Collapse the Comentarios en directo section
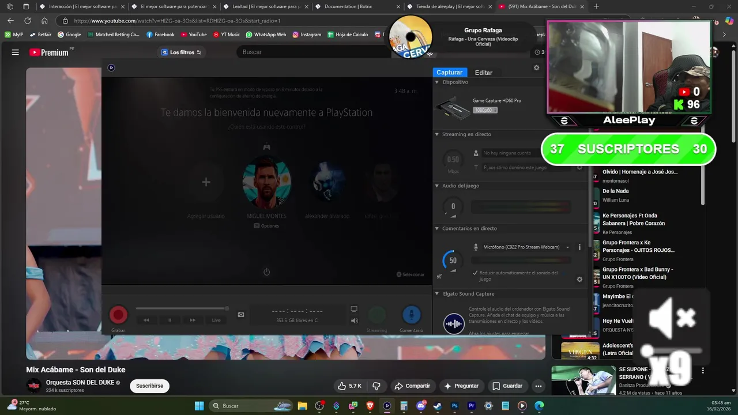738x415 pixels. 436,229
